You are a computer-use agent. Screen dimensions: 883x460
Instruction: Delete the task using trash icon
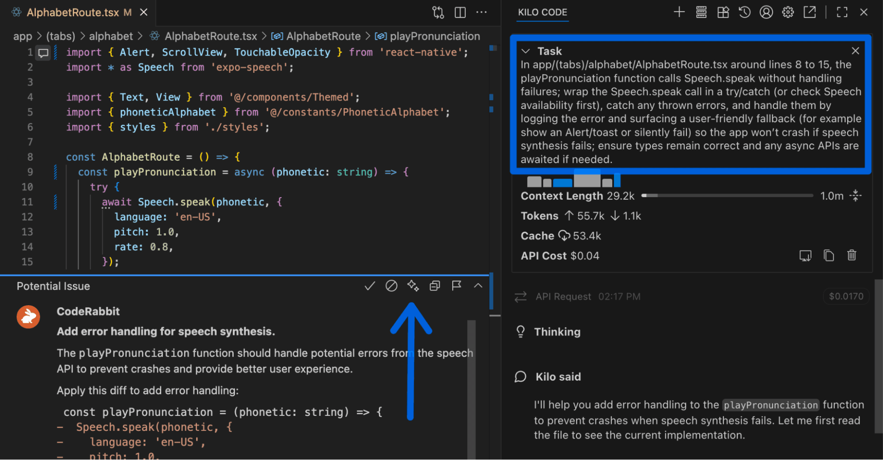pos(852,255)
